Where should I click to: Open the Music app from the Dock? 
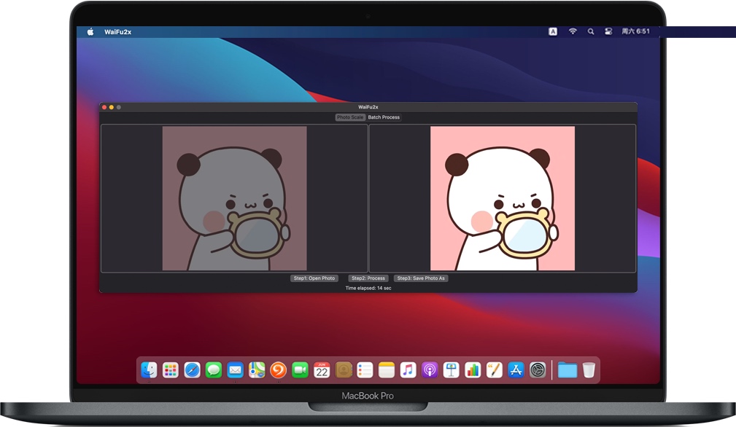[x=408, y=369]
